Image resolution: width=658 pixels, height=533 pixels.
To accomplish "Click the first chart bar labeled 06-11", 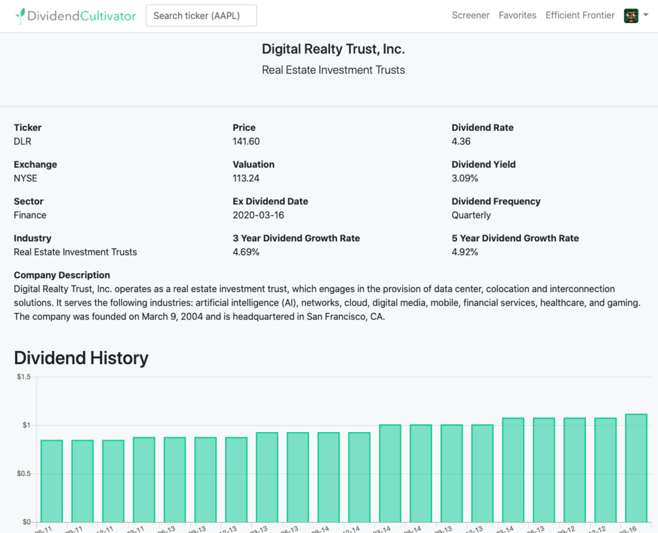I will coord(52,481).
